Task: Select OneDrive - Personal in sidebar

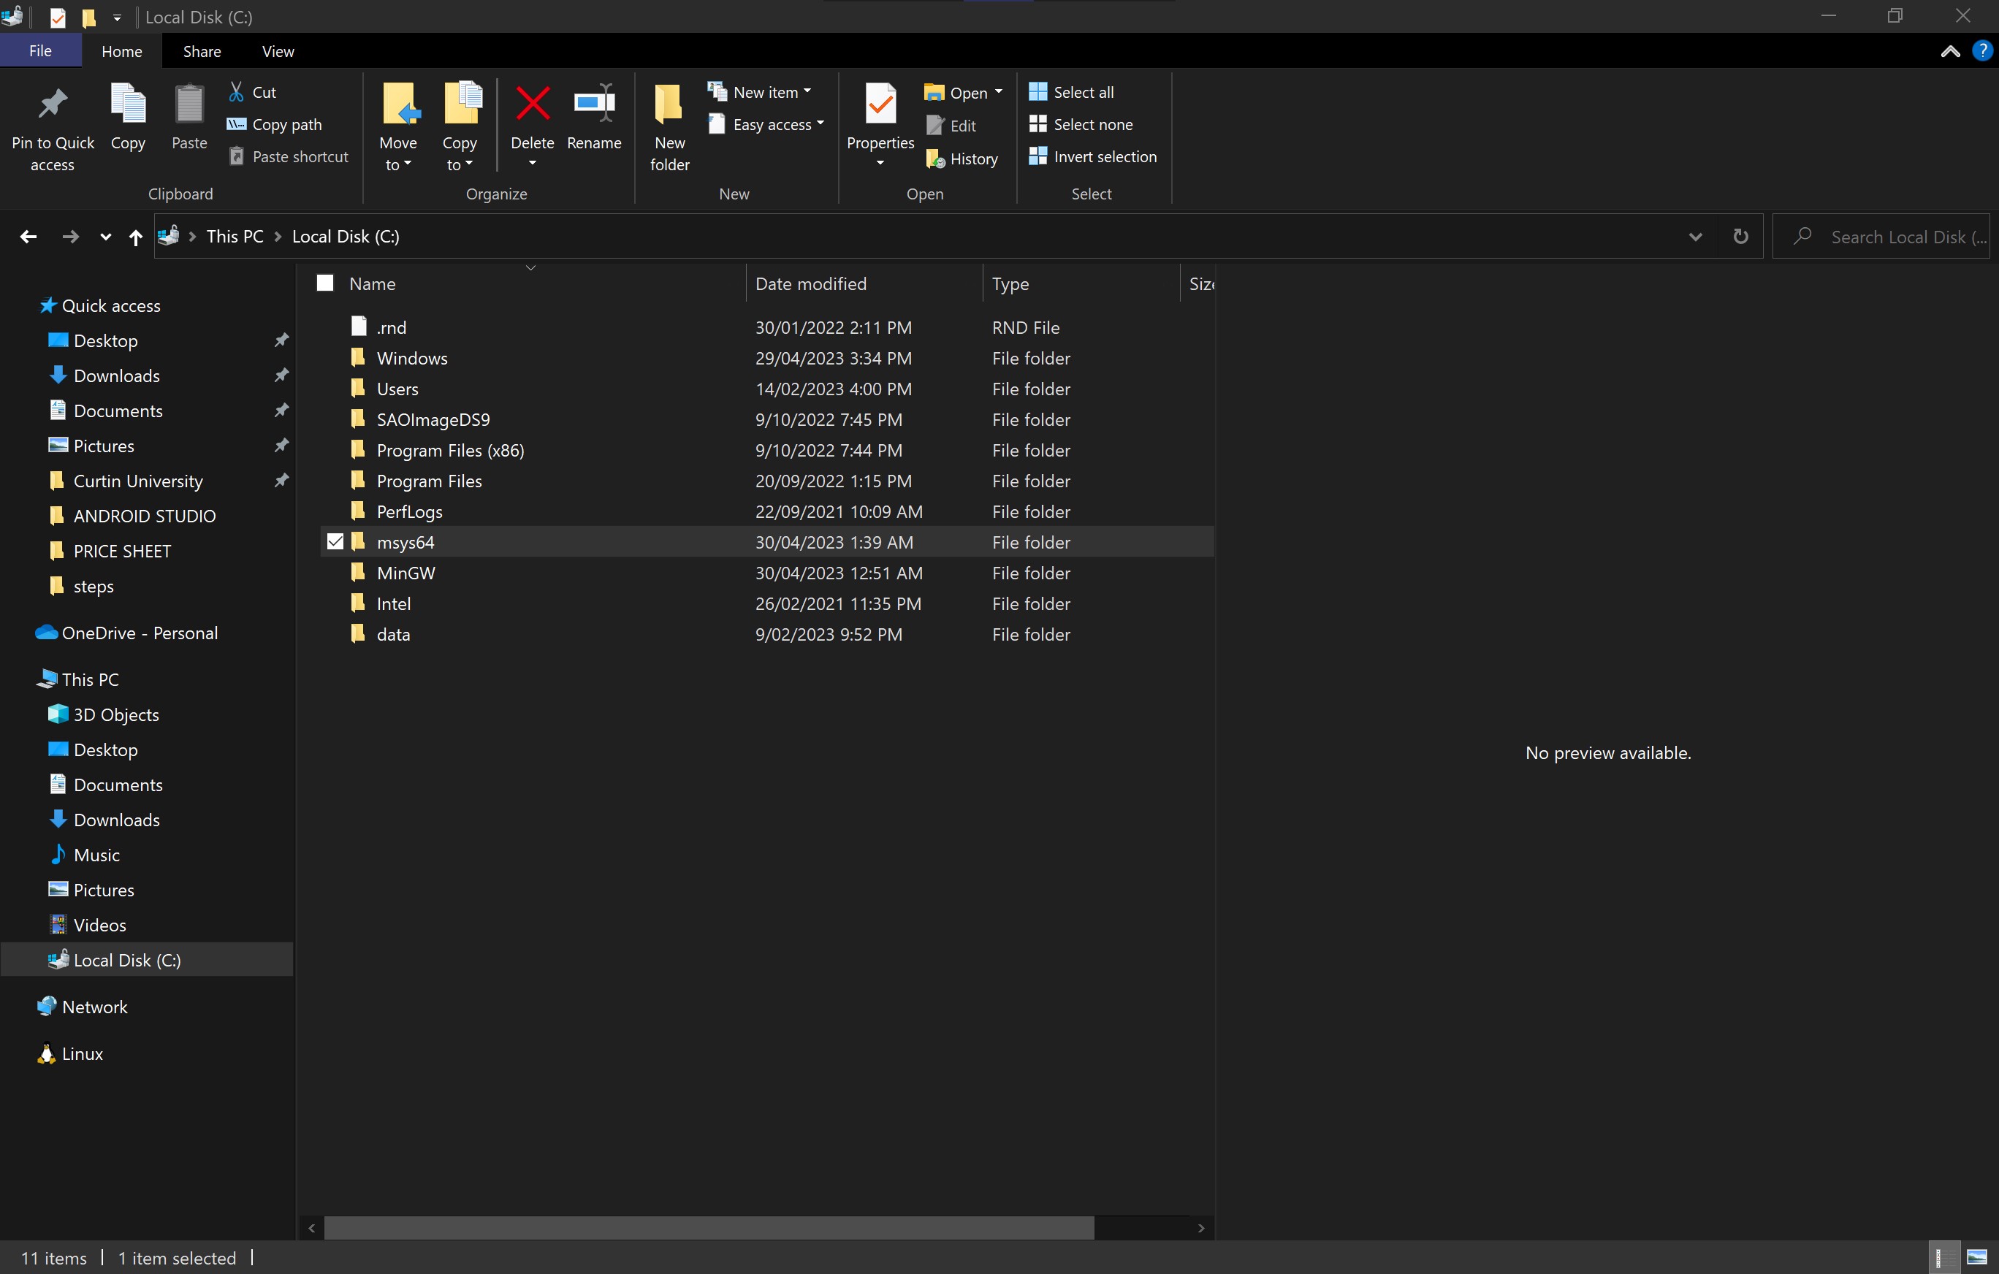Action: 140,633
